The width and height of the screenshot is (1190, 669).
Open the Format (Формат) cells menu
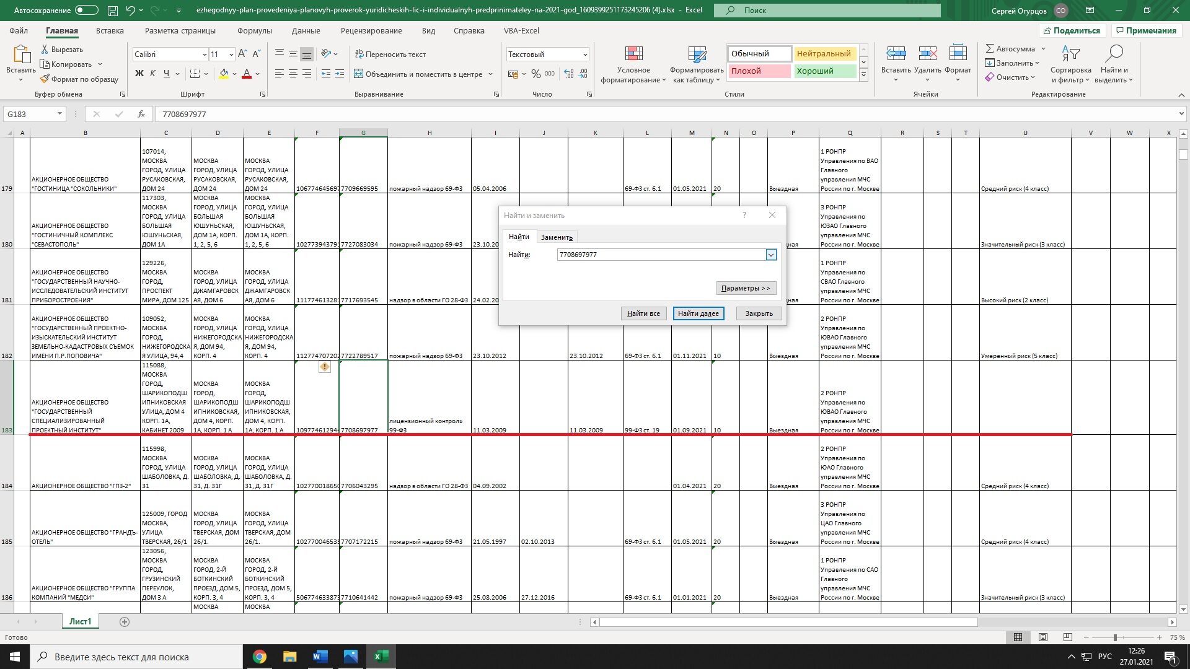(x=958, y=64)
